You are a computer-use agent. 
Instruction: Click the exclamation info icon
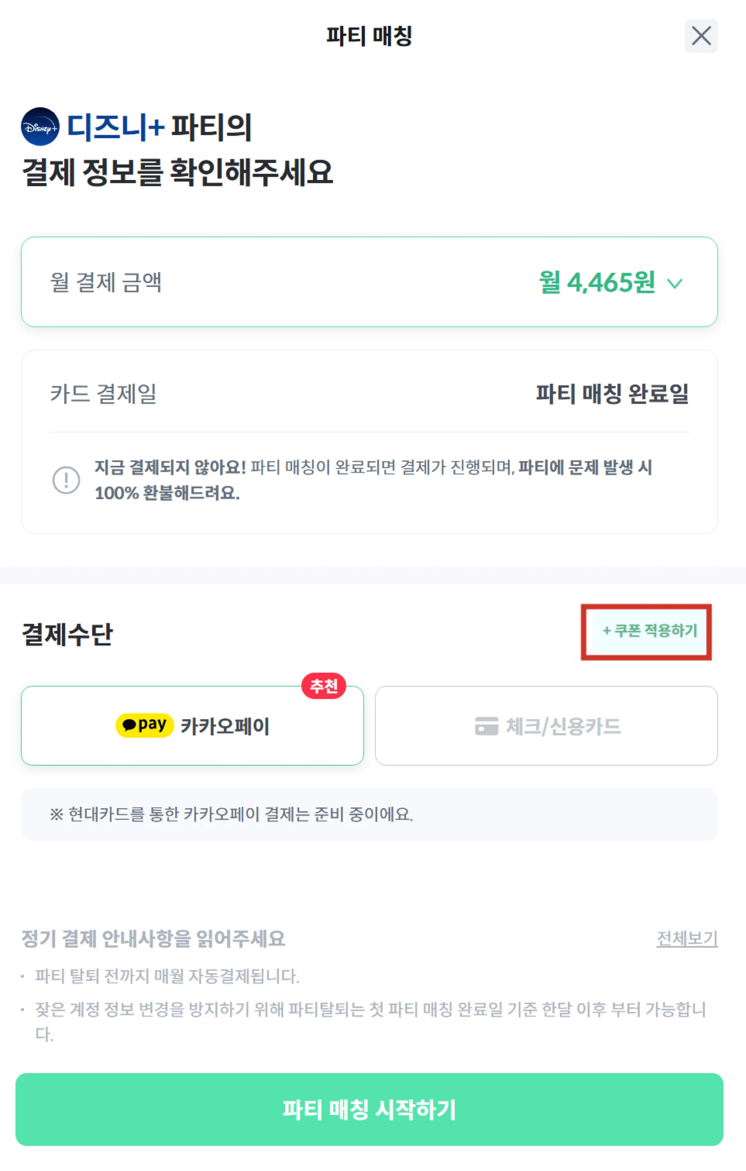coord(66,480)
